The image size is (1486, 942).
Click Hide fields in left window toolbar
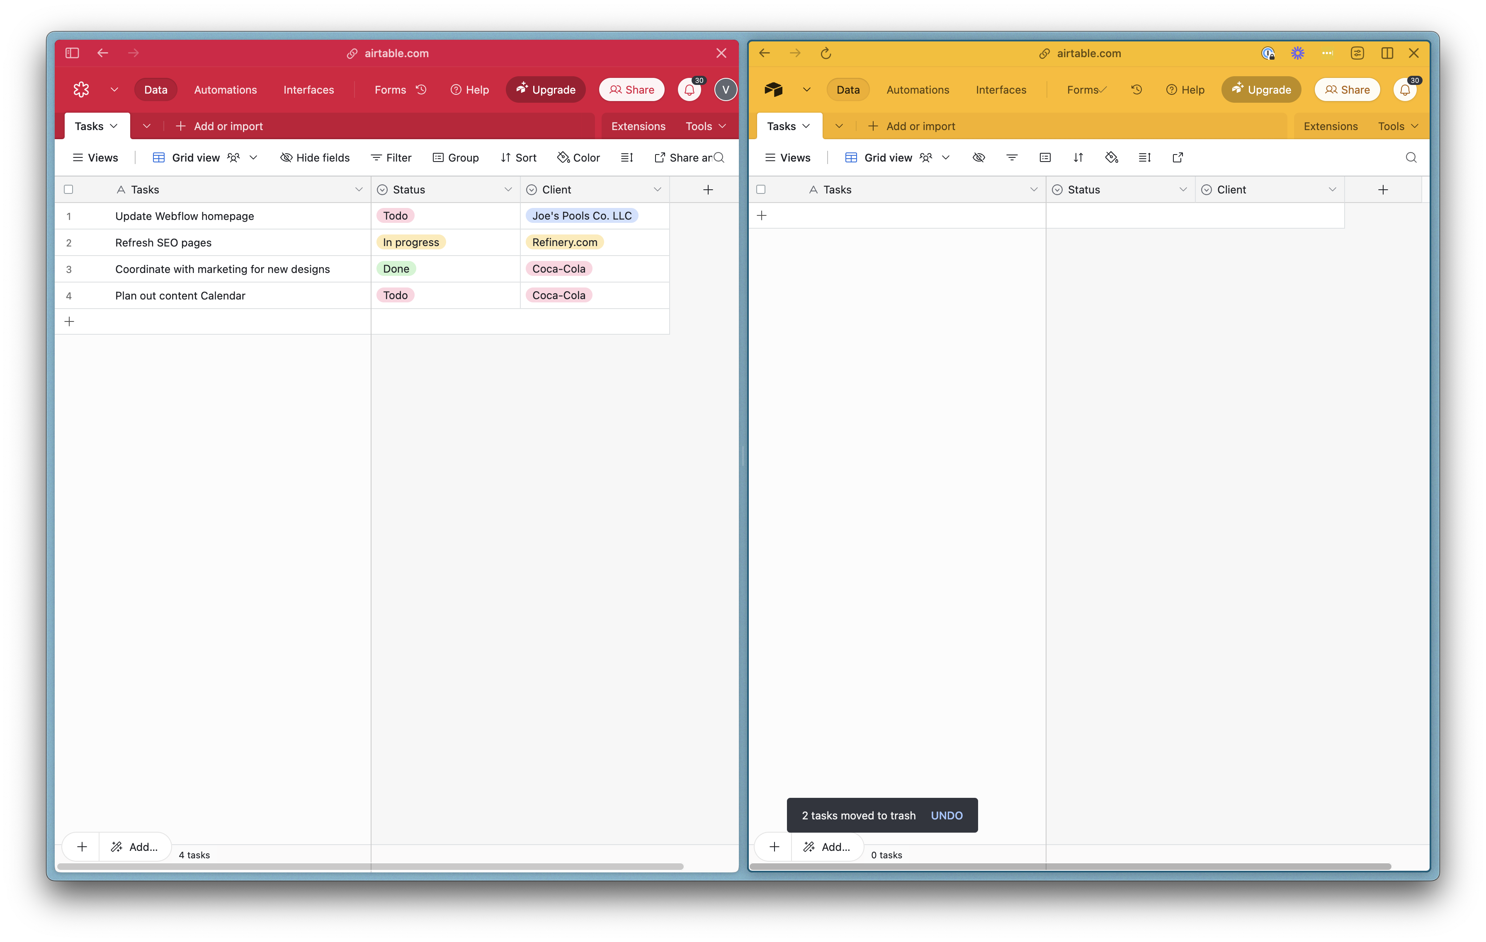[x=315, y=157]
